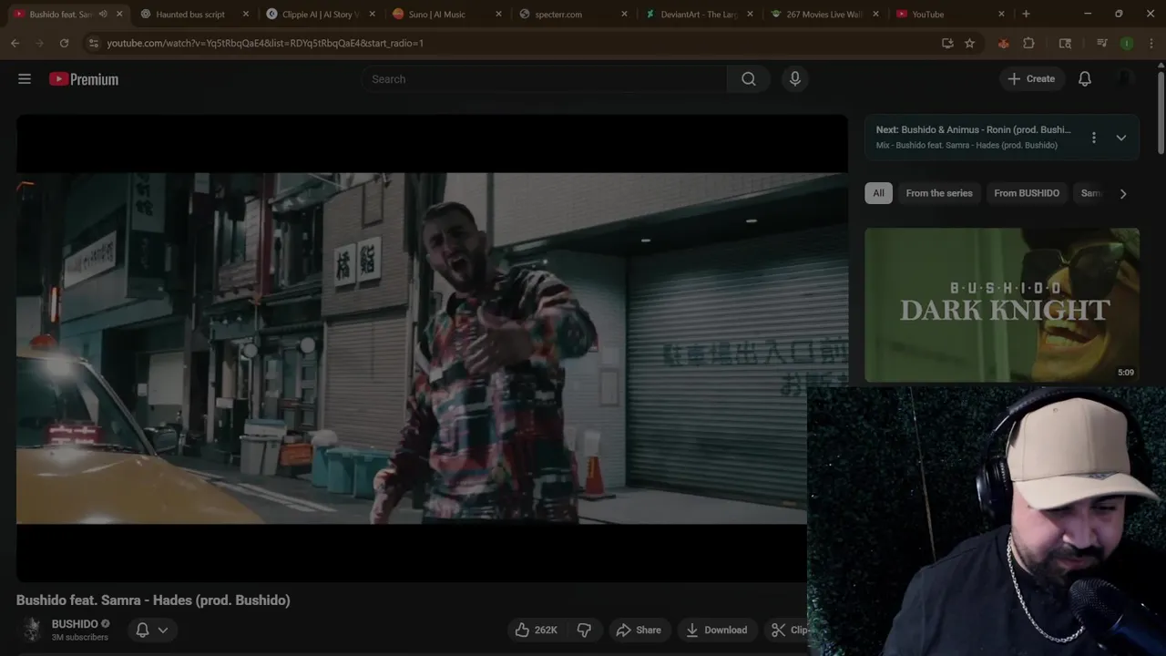Click the video title Bushido feat. Samra
Screen dimensions: 1166x656
pyautogui.click(x=153, y=600)
